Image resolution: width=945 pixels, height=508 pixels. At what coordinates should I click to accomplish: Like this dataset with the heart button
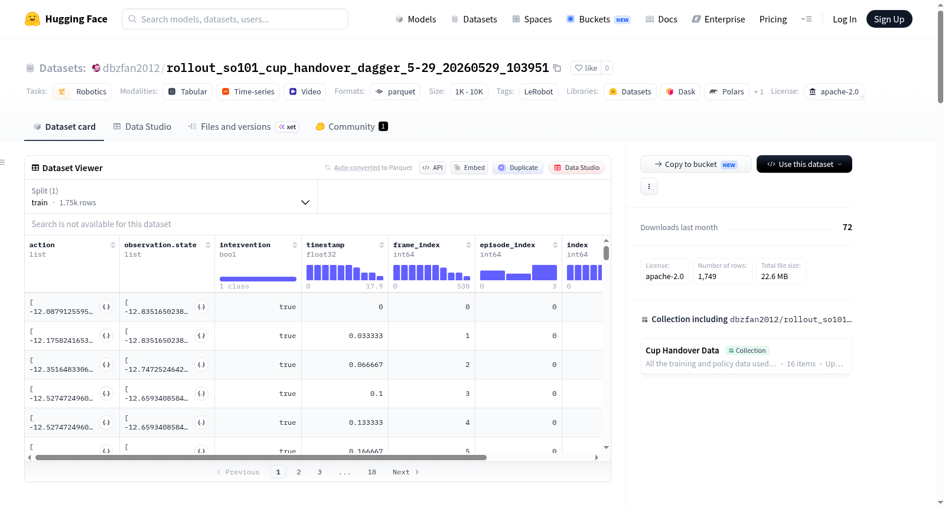[586, 68]
